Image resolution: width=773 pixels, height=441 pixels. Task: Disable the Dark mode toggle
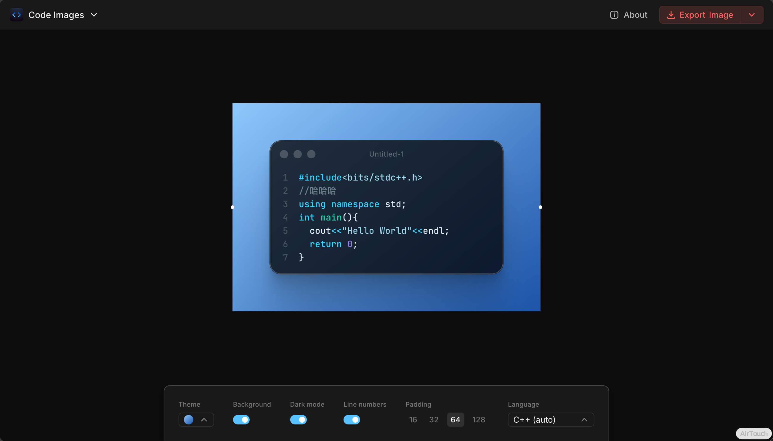[298, 419]
